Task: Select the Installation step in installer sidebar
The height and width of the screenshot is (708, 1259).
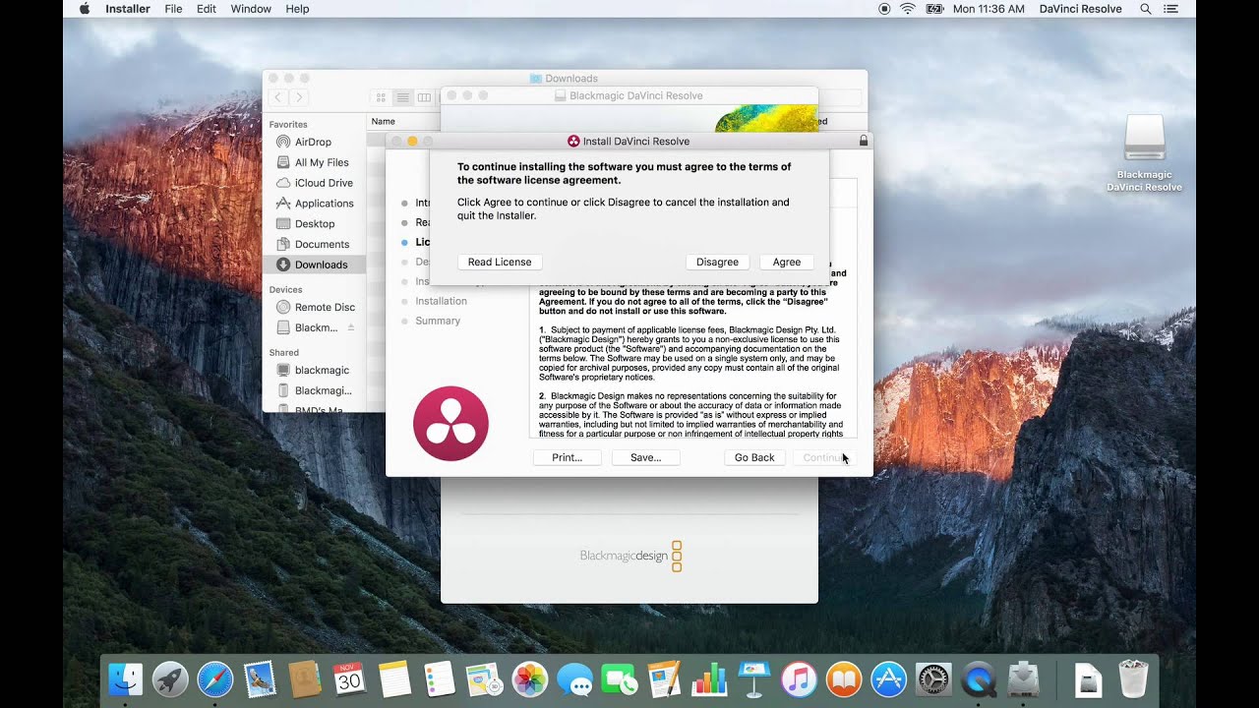Action: 441,301
